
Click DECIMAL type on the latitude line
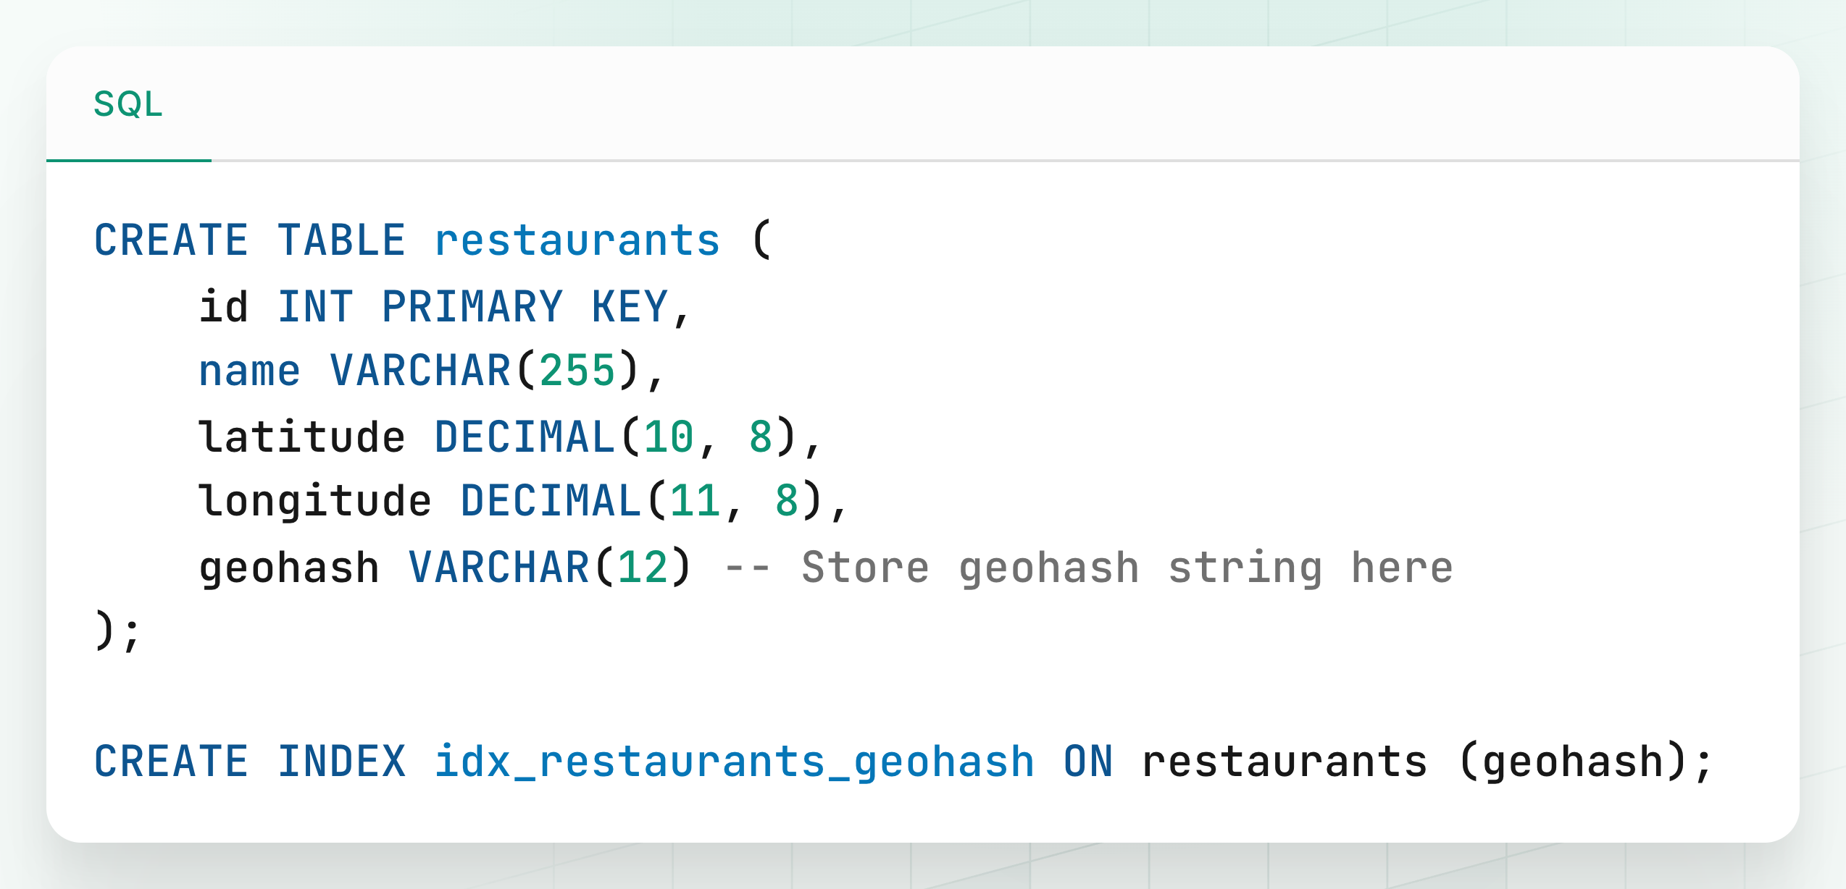tap(524, 437)
